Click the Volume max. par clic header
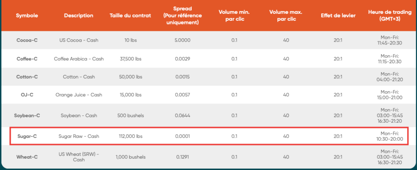417x170 pixels. point(286,15)
